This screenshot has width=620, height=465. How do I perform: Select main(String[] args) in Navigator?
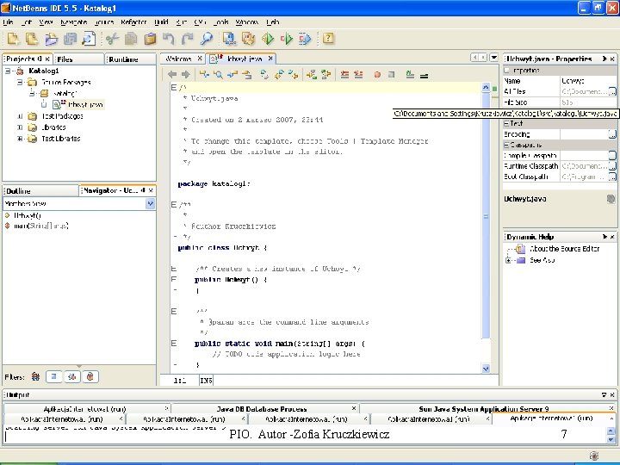40,226
